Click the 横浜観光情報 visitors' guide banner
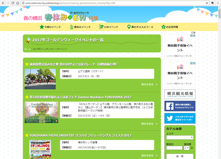Viewport: 221px width, 159px height. pos(180,94)
